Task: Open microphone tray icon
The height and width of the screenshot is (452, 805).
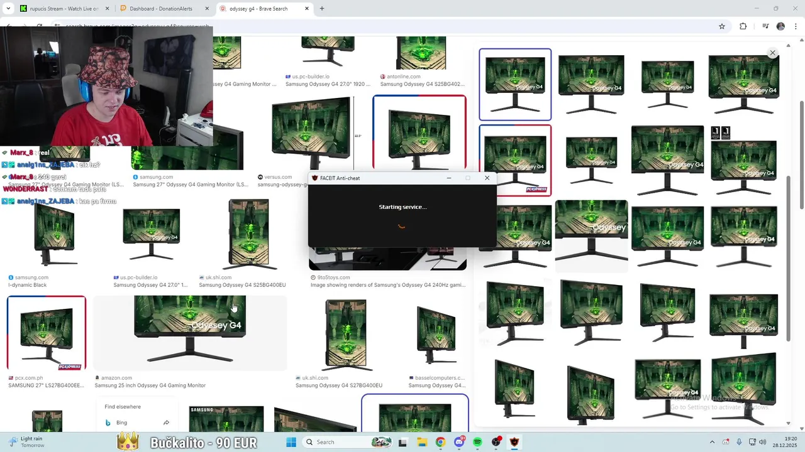Action: 739,442
